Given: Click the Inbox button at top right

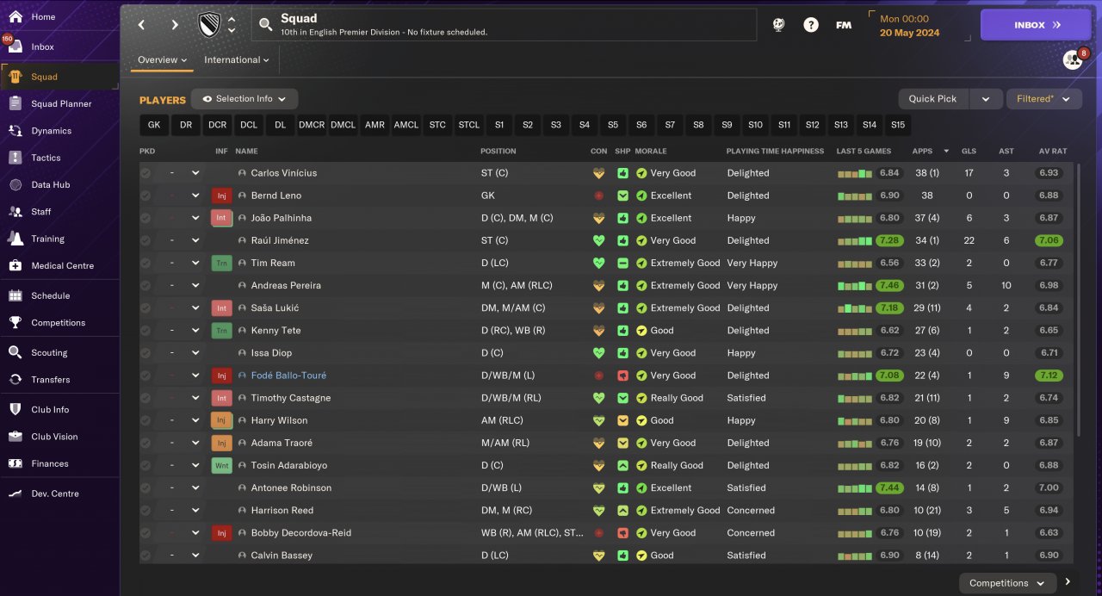Looking at the screenshot, I should coord(1035,25).
